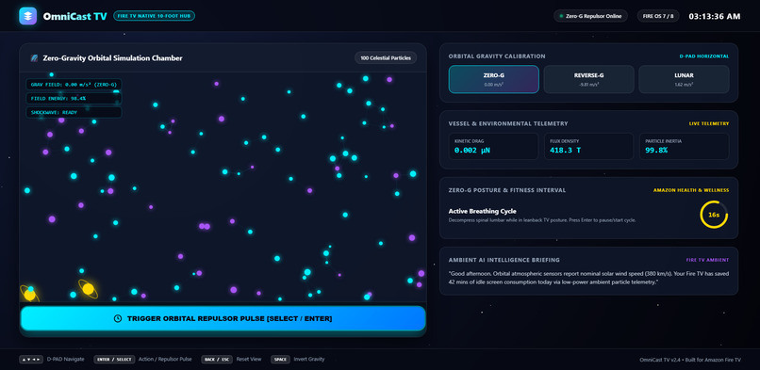Click the GRAV FIELD 0.00 m/s² readout
Viewport: 760px width, 370px height.
click(74, 84)
